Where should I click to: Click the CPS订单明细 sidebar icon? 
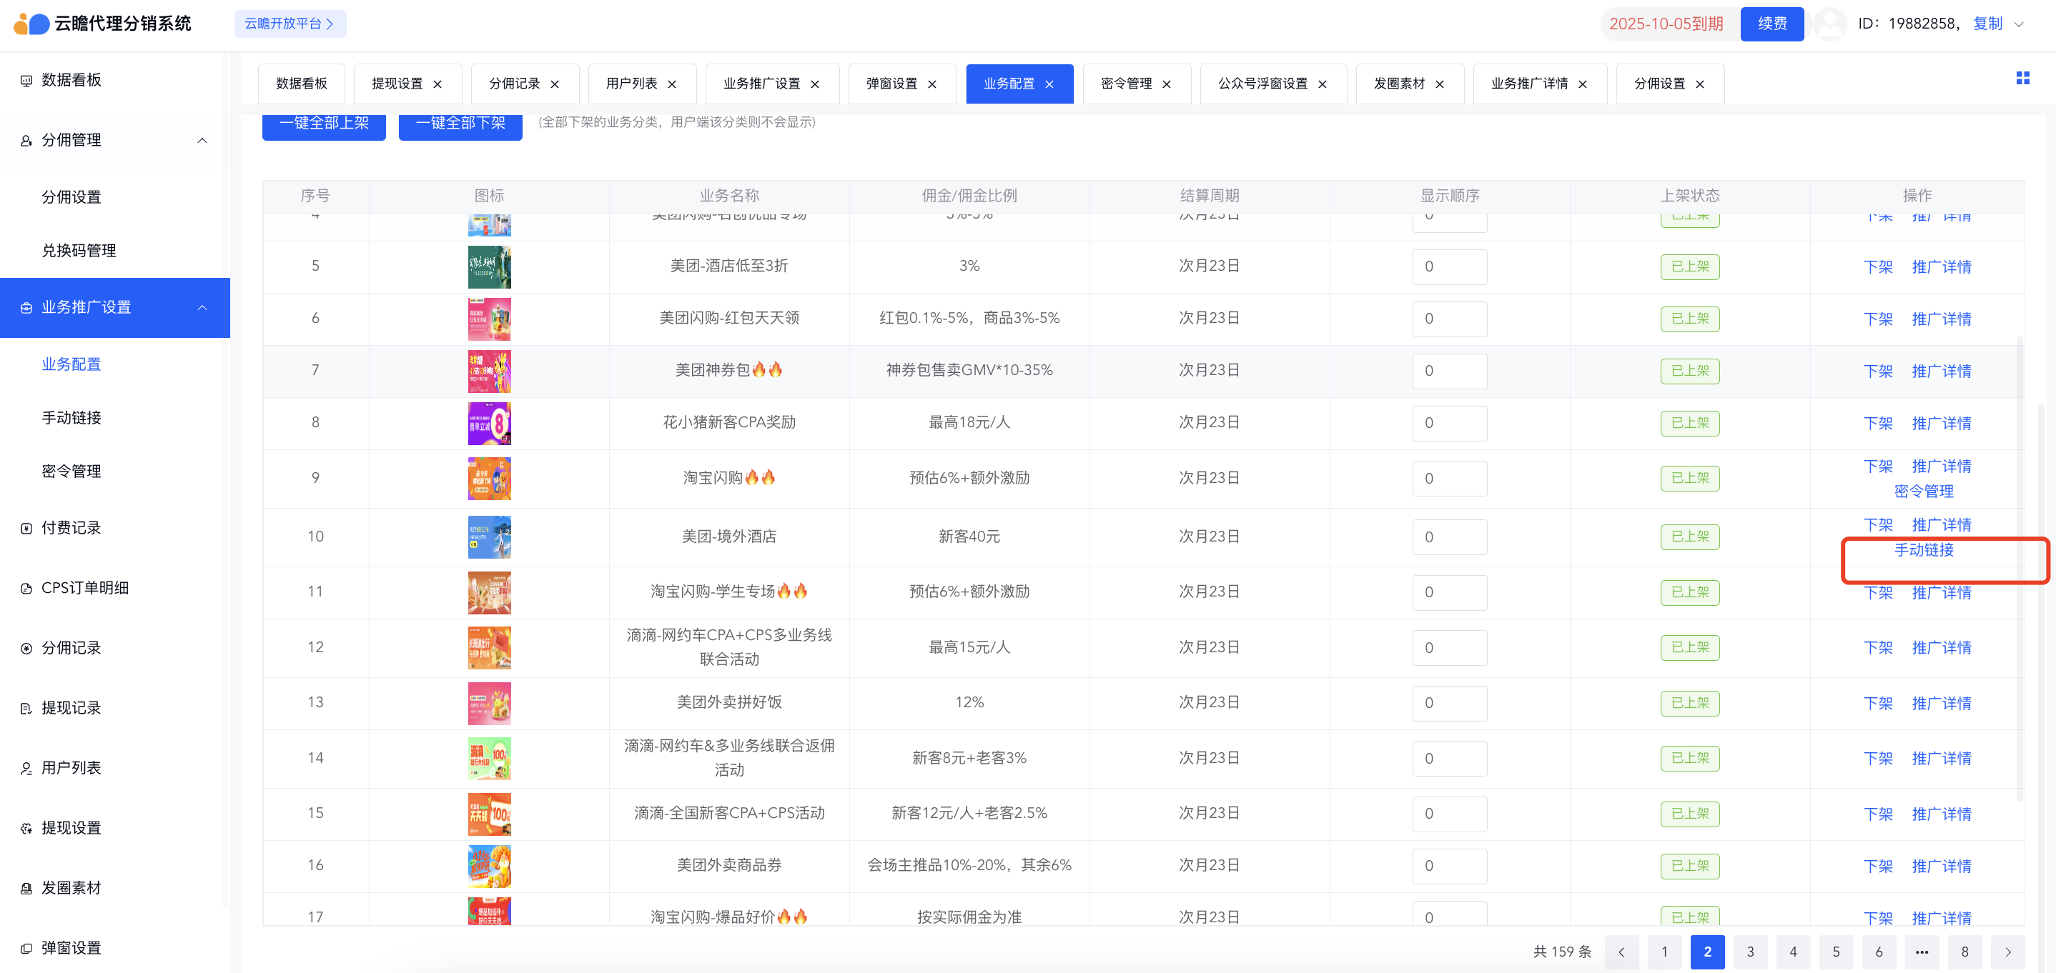26,589
